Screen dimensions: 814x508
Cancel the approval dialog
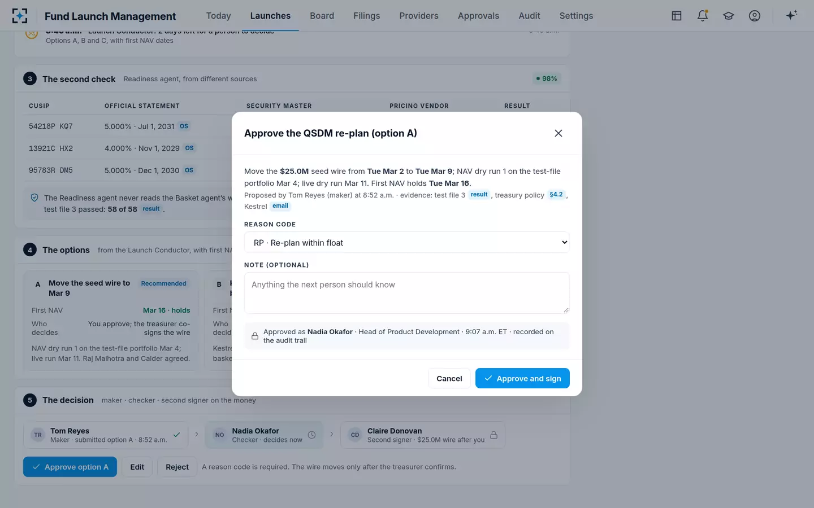[449, 378]
